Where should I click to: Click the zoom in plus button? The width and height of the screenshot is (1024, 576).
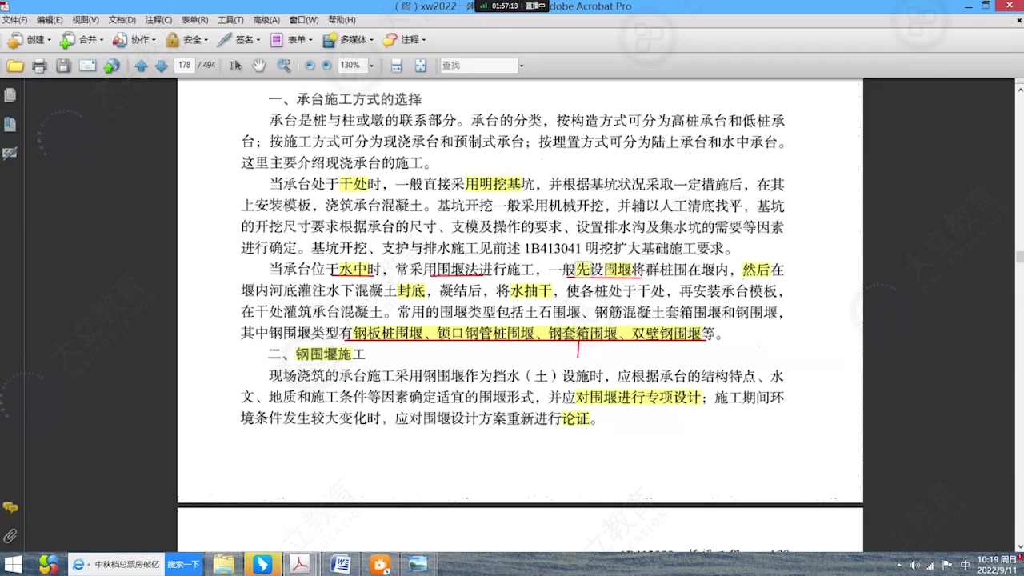tap(326, 66)
